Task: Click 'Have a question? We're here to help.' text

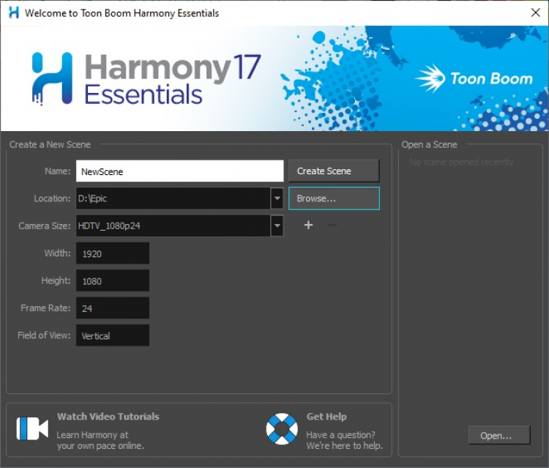Action: coord(345,440)
